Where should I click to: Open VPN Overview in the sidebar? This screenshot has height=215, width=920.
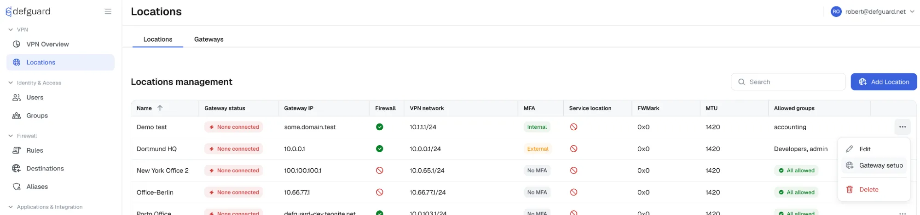60,44
